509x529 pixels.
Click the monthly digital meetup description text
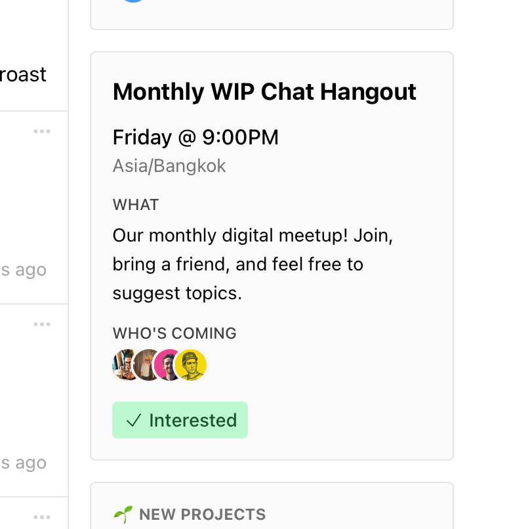(253, 264)
